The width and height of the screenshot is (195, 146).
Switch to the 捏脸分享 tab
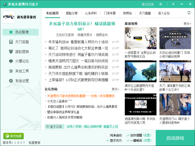click(72, 13)
